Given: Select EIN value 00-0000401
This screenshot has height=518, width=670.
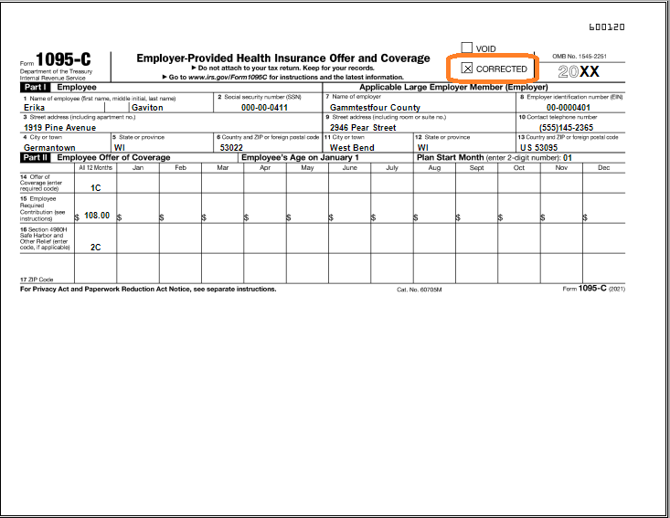Looking at the screenshot, I should click(569, 108).
